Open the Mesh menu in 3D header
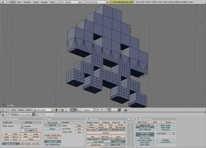The width and height of the screenshot is (206, 148). pos(29,110)
